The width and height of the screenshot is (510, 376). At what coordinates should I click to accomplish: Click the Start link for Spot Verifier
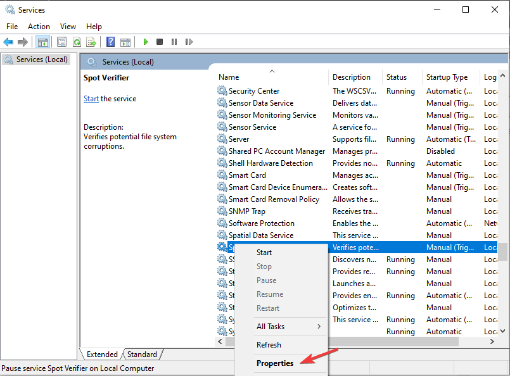click(x=91, y=99)
